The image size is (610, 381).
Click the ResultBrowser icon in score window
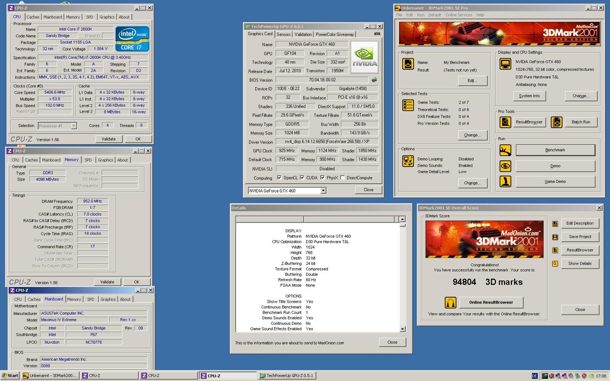point(555,250)
